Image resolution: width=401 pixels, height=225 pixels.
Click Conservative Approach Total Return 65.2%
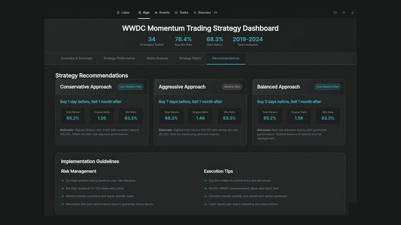click(73, 116)
